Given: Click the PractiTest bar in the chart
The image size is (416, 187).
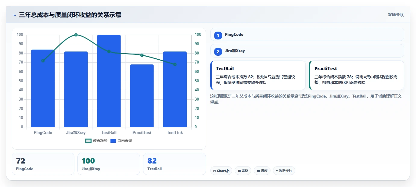Looking at the screenshot, I should point(142,96).
